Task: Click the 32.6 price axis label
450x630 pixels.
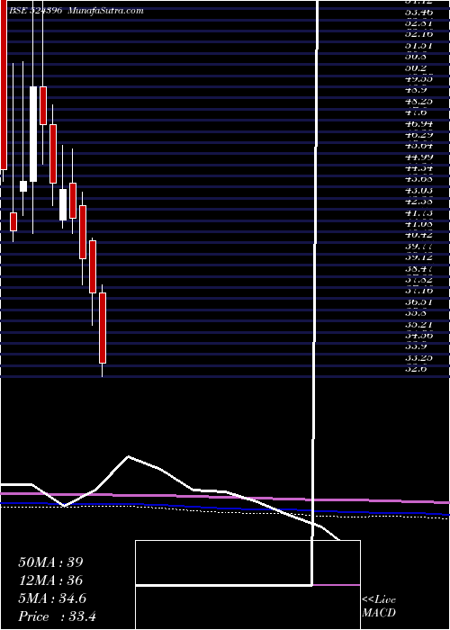Action: point(416,367)
